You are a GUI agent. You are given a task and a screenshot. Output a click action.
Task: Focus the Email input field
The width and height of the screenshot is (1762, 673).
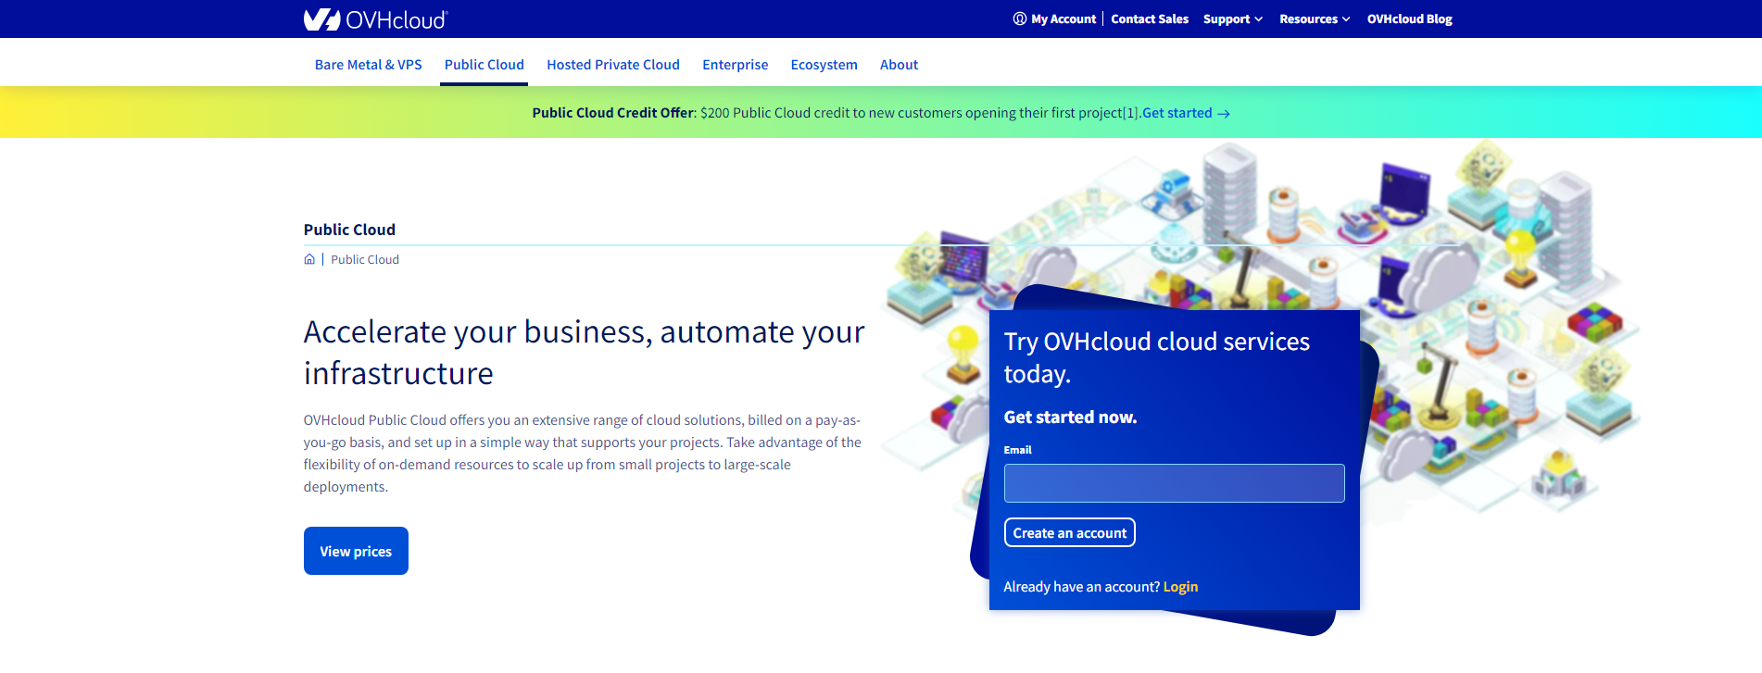click(1174, 483)
